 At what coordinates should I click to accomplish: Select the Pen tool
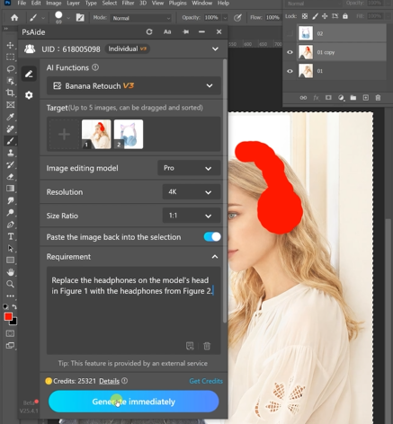11,225
